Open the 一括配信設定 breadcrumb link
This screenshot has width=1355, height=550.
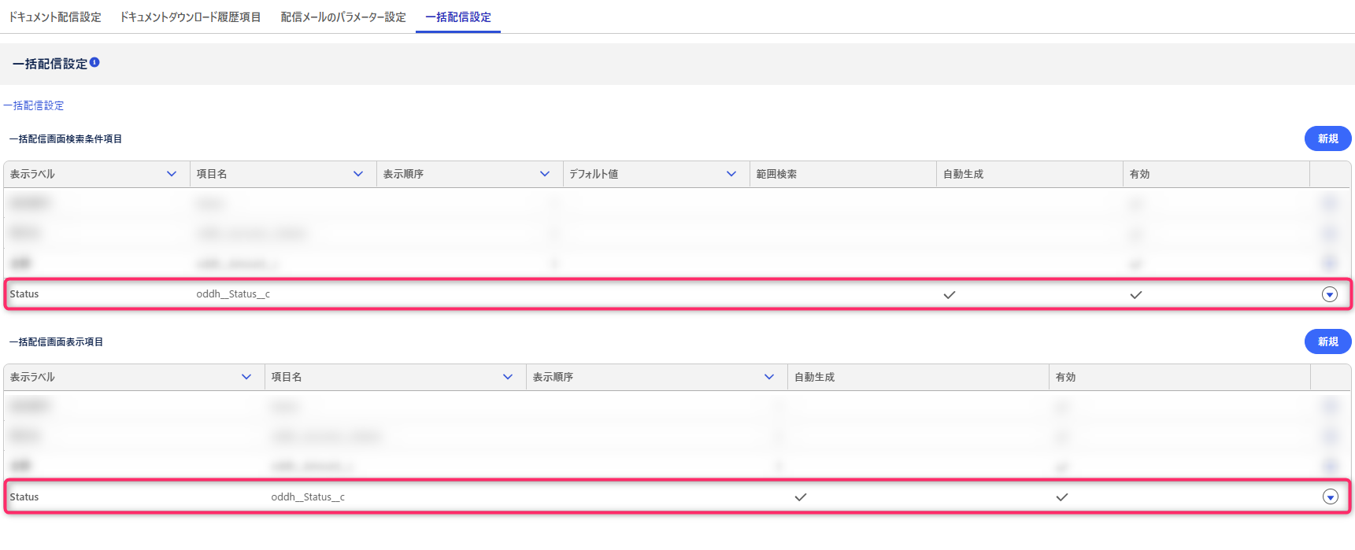coord(34,105)
